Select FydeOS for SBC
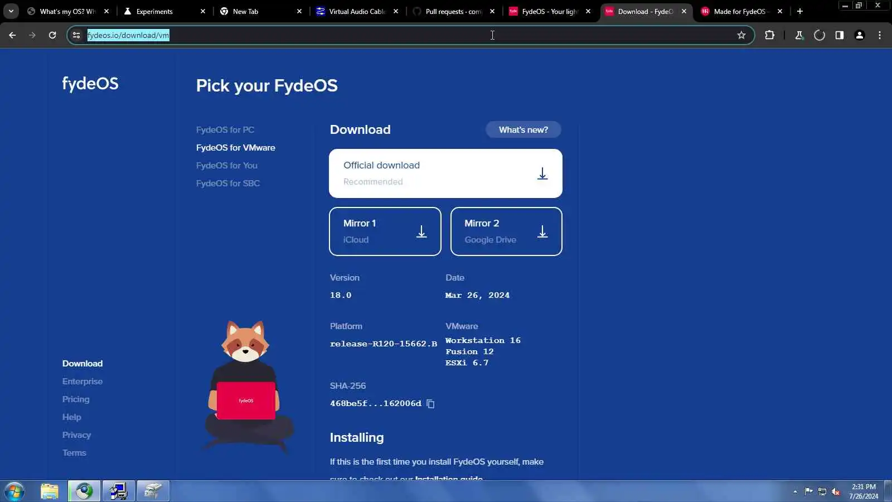This screenshot has width=892, height=502. (228, 183)
